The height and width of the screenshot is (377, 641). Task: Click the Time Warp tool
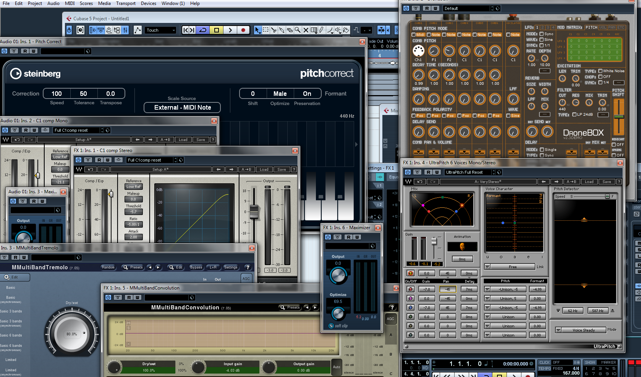[314, 30]
